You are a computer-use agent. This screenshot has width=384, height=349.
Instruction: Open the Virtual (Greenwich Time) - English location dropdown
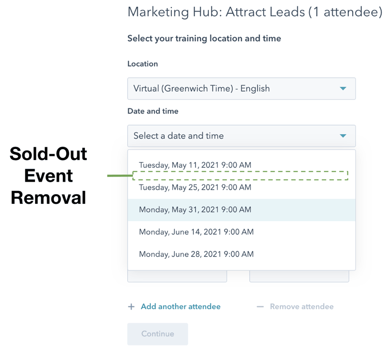241,89
